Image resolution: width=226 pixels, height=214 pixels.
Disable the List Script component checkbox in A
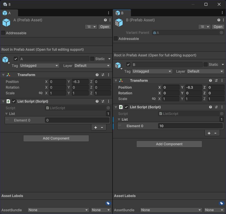tap(14, 101)
